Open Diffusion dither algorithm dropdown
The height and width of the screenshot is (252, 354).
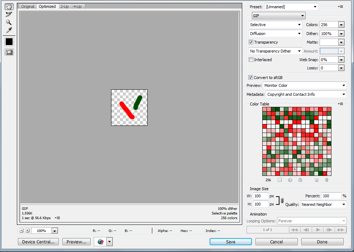point(276,34)
